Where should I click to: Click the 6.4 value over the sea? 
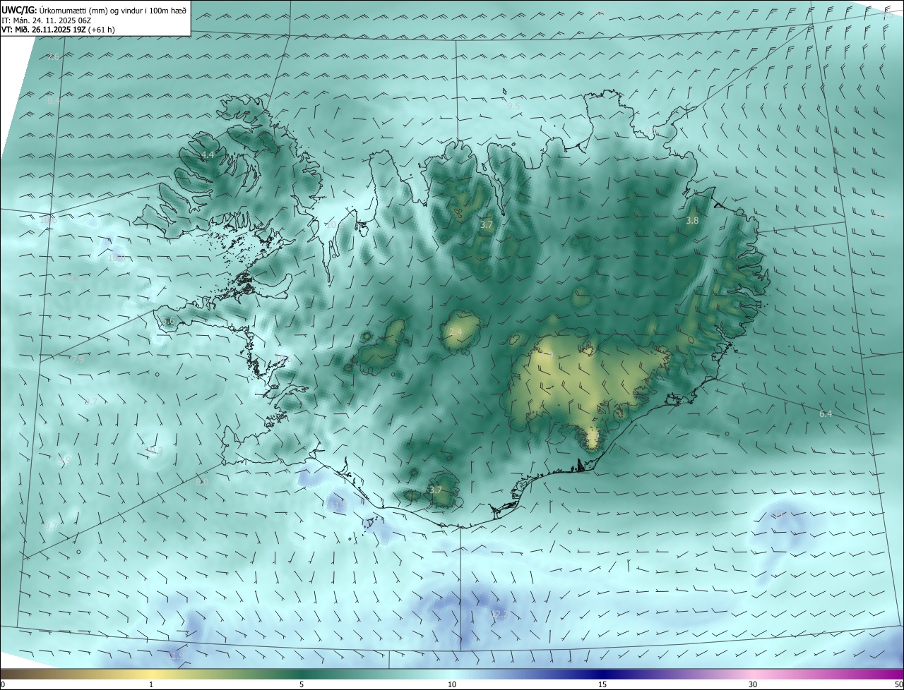[x=825, y=413]
